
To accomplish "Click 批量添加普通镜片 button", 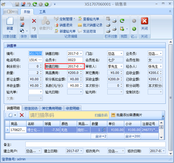I will tap(127, 115).
